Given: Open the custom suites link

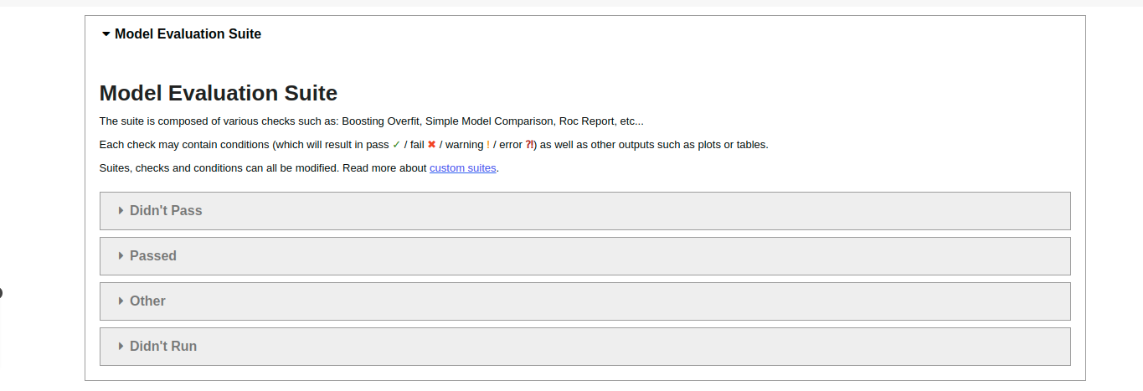Looking at the screenshot, I should point(463,167).
